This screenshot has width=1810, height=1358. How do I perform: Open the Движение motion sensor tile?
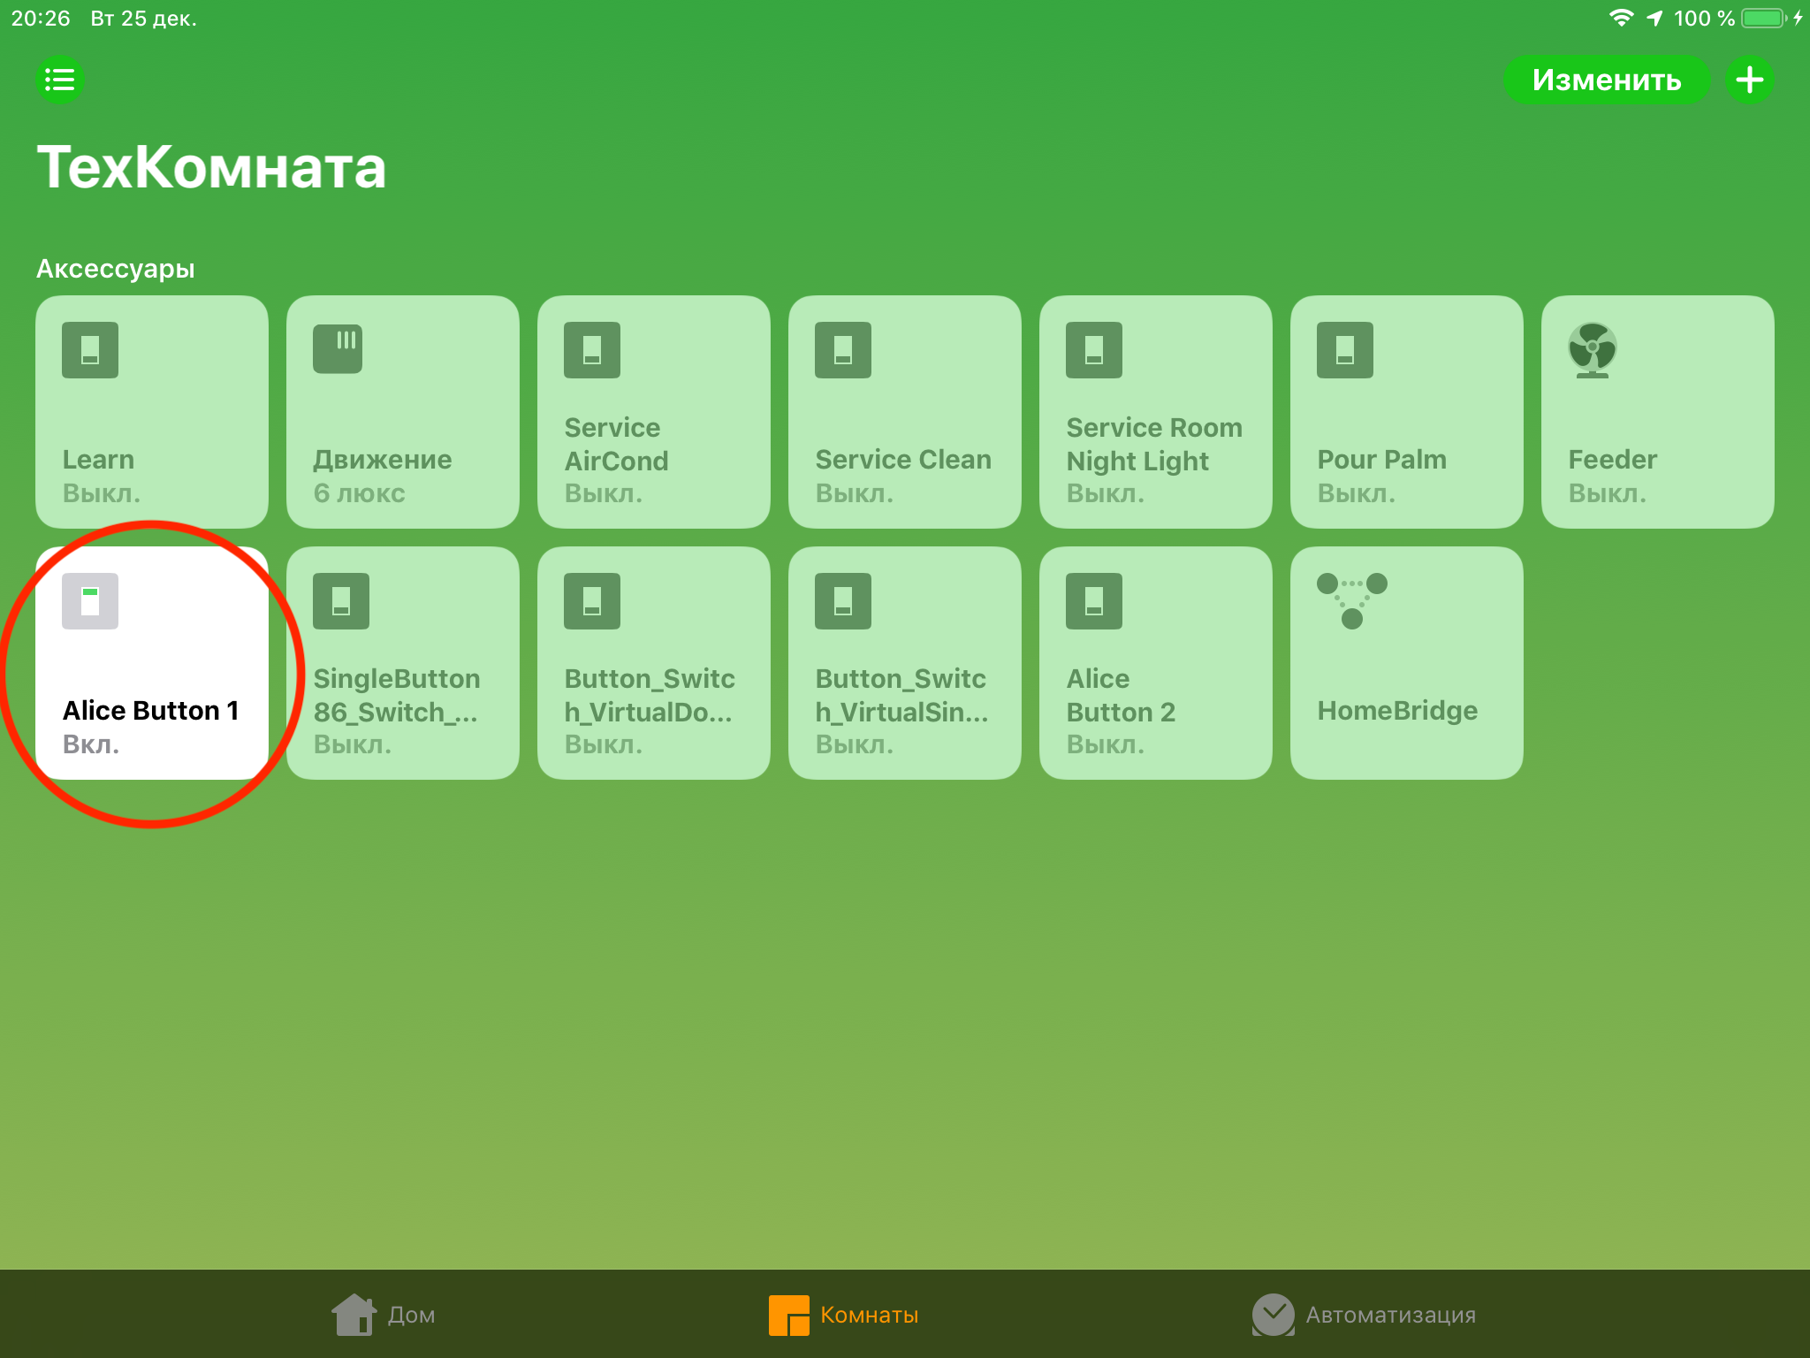[x=403, y=412]
